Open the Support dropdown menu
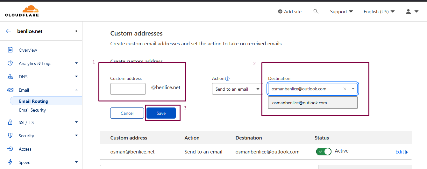 [341, 11]
